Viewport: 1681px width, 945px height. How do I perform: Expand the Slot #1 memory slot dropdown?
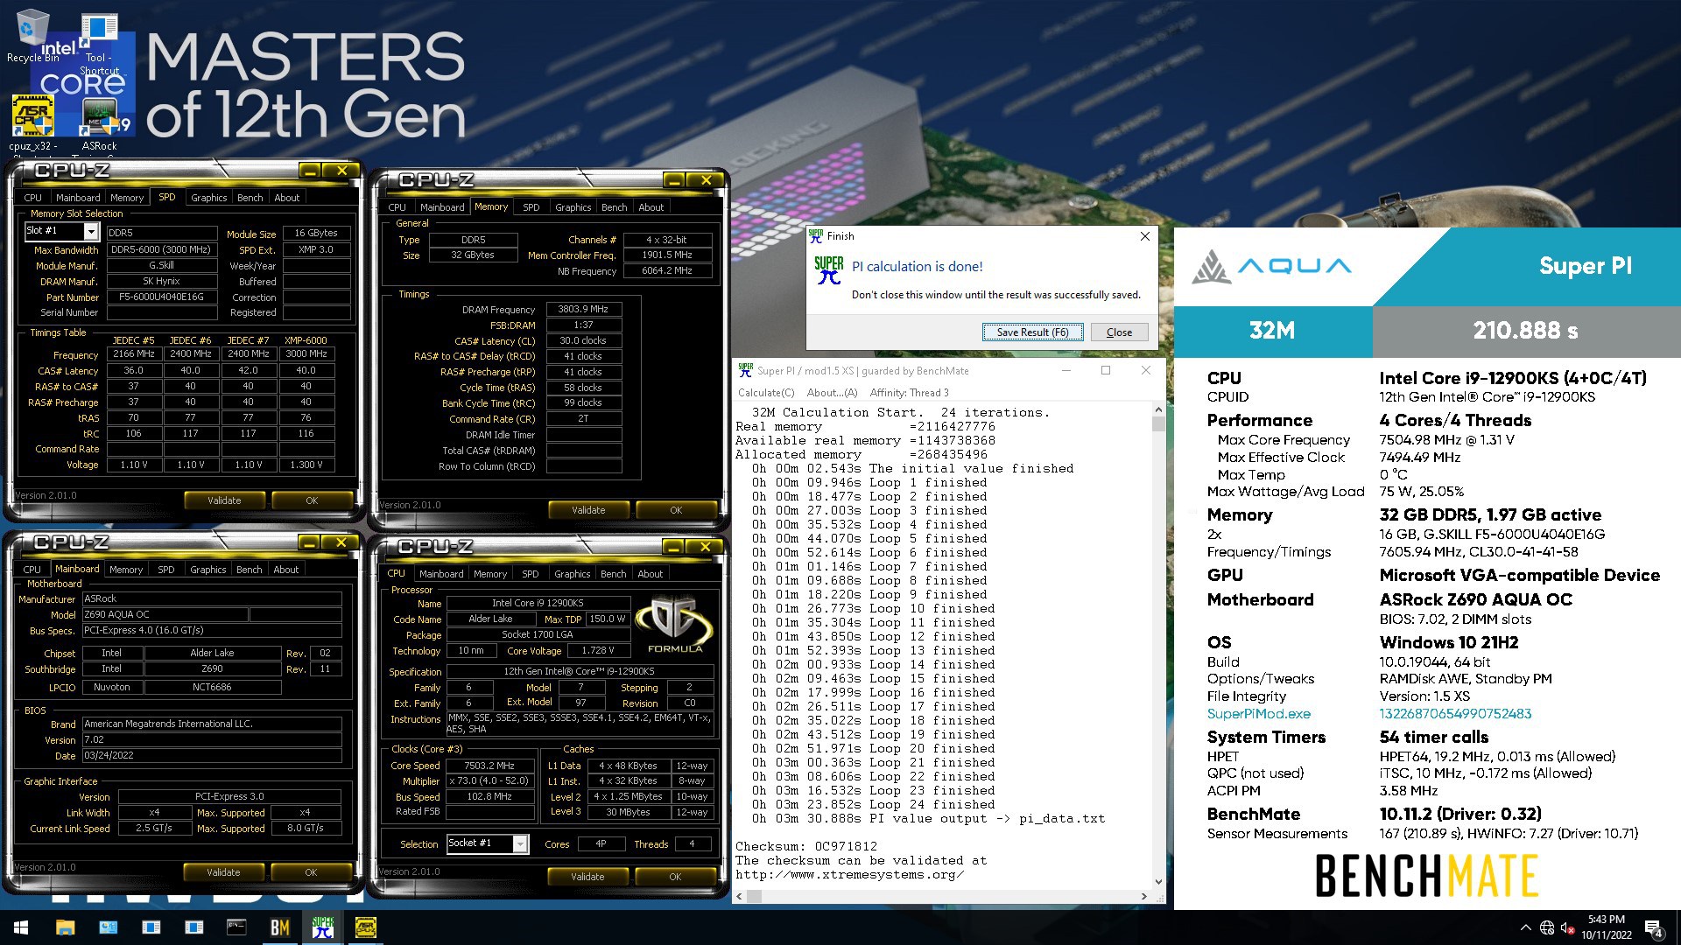point(91,231)
